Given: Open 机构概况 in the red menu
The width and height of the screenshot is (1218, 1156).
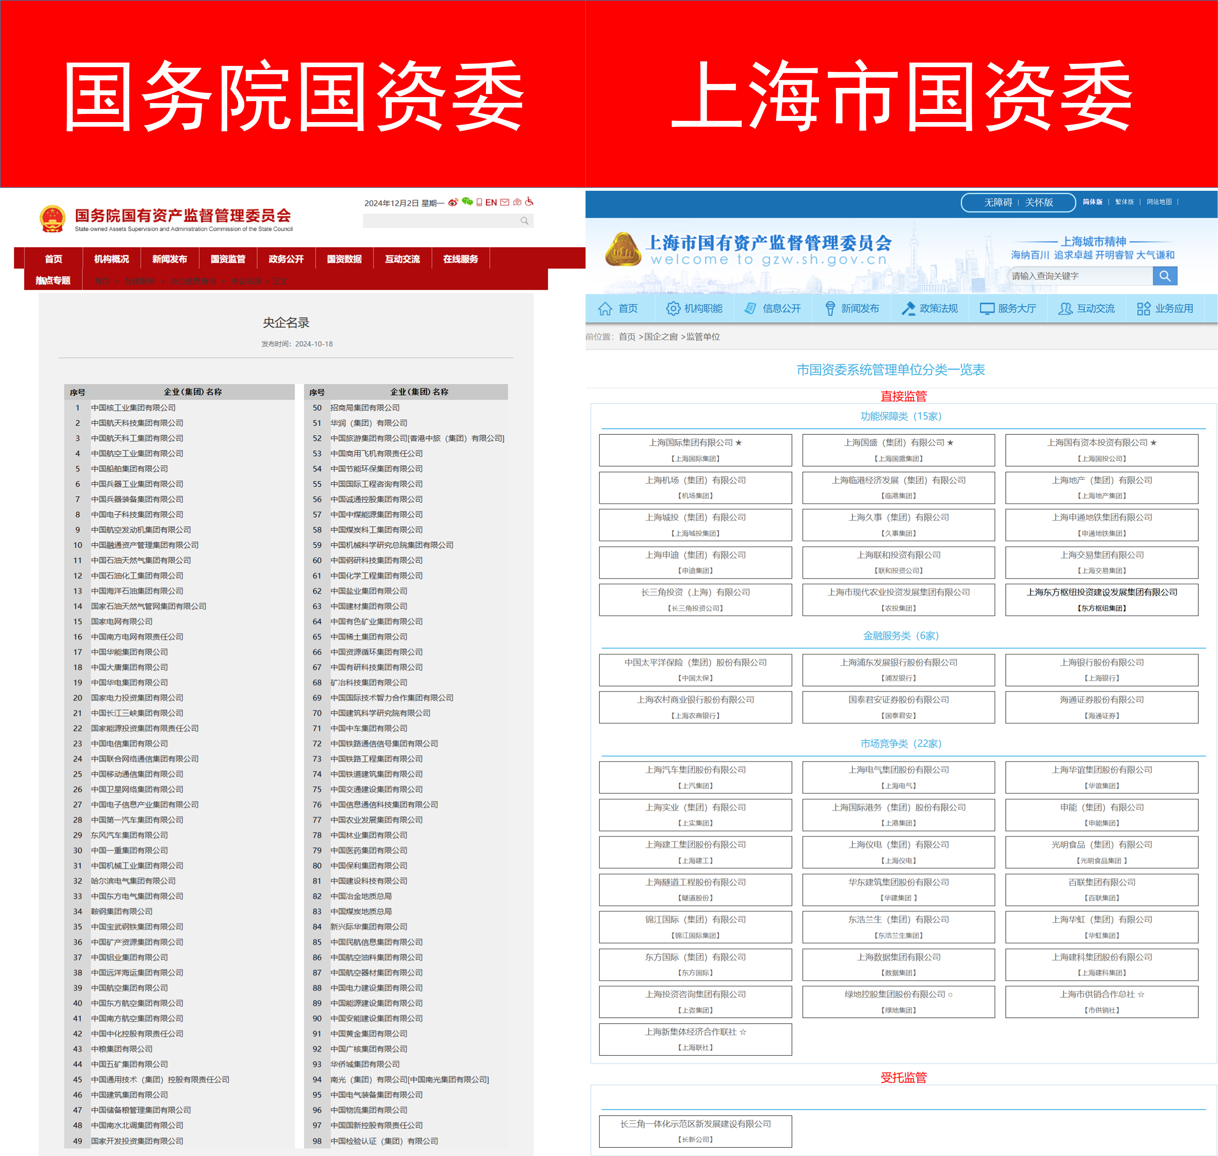Looking at the screenshot, I should click(112, 259).
